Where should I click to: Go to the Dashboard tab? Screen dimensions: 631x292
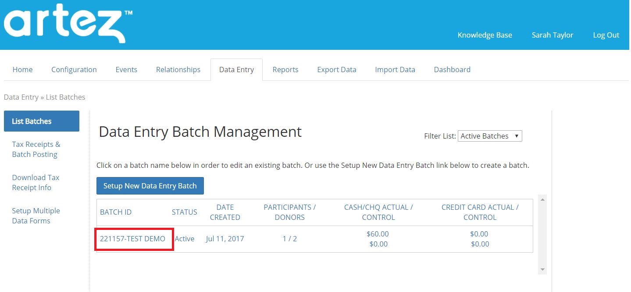[452, 70]
